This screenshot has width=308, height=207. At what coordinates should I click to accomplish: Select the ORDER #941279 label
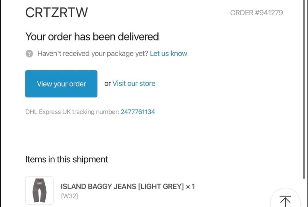coord(256,13)
